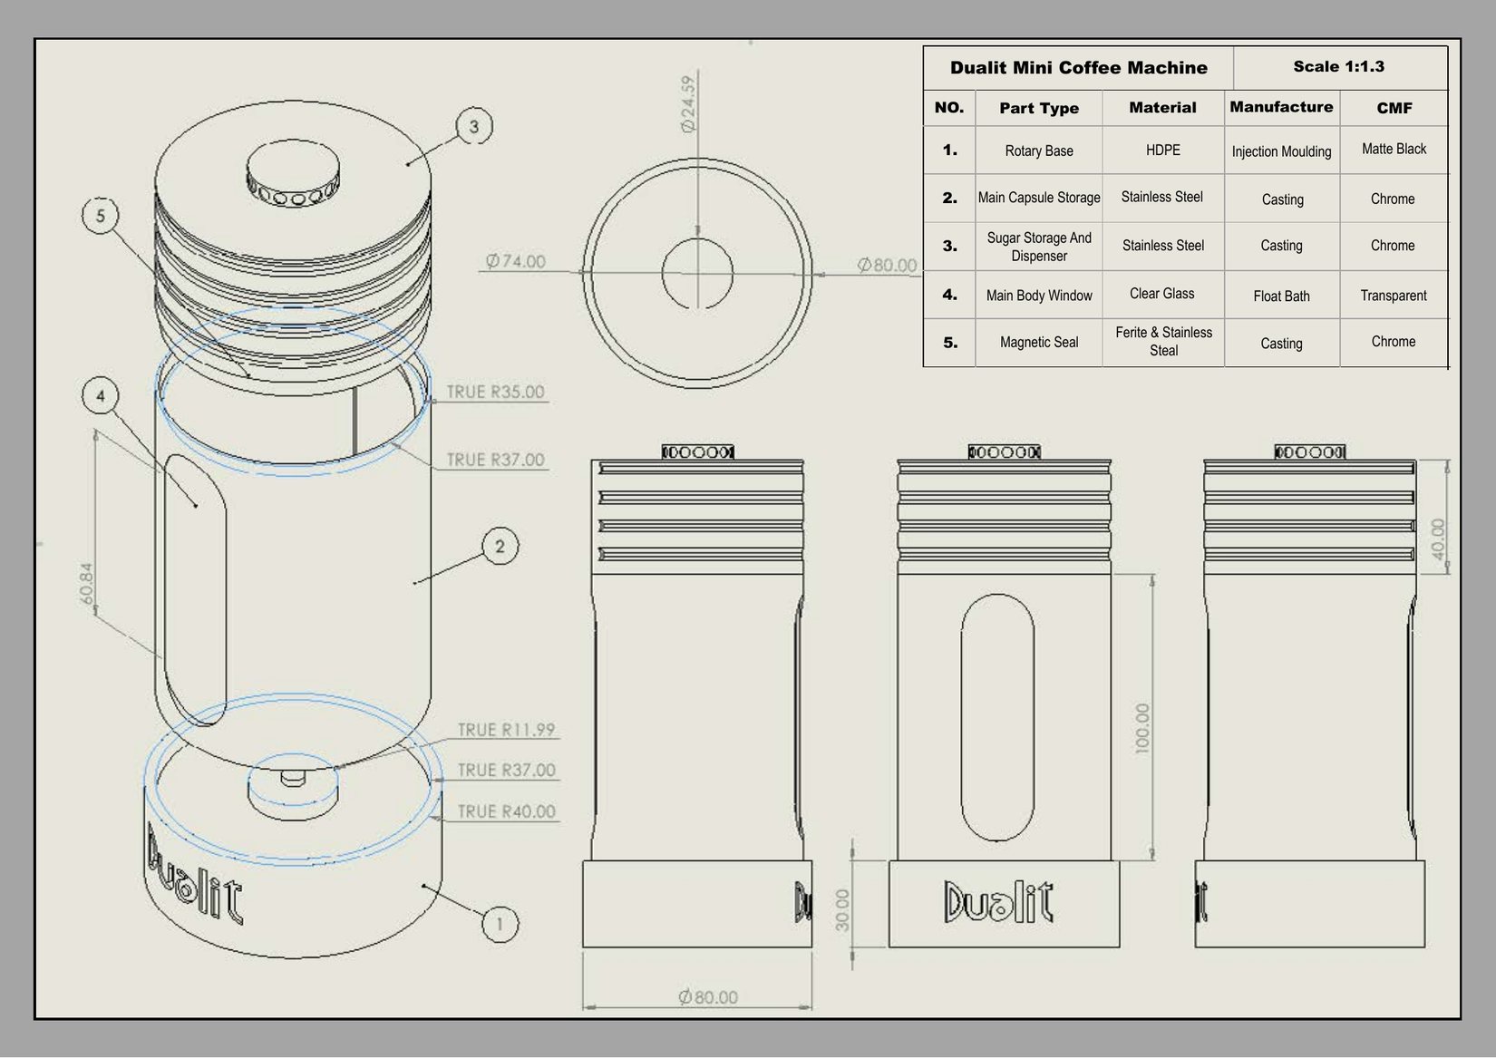Click balloon number 2 on the body

pos(500,547)
